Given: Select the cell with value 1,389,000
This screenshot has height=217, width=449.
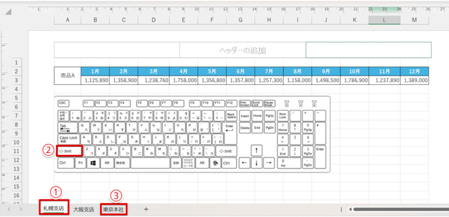Looking at the screenshot, I should pos(414,80).
